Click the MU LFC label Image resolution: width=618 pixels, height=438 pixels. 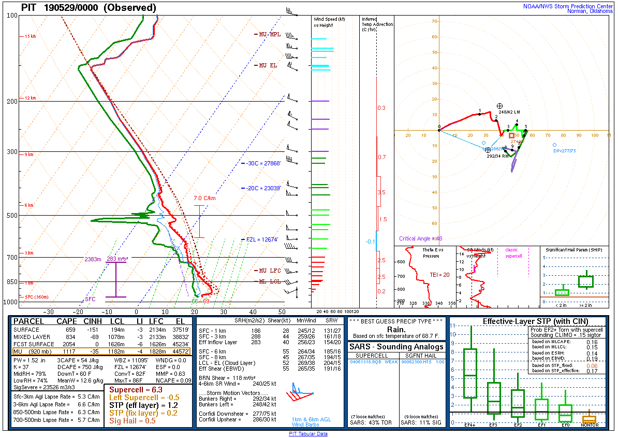tap(270, 271)
